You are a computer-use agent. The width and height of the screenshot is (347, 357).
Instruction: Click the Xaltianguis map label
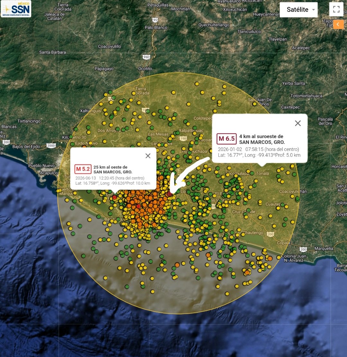coord(90,111)
